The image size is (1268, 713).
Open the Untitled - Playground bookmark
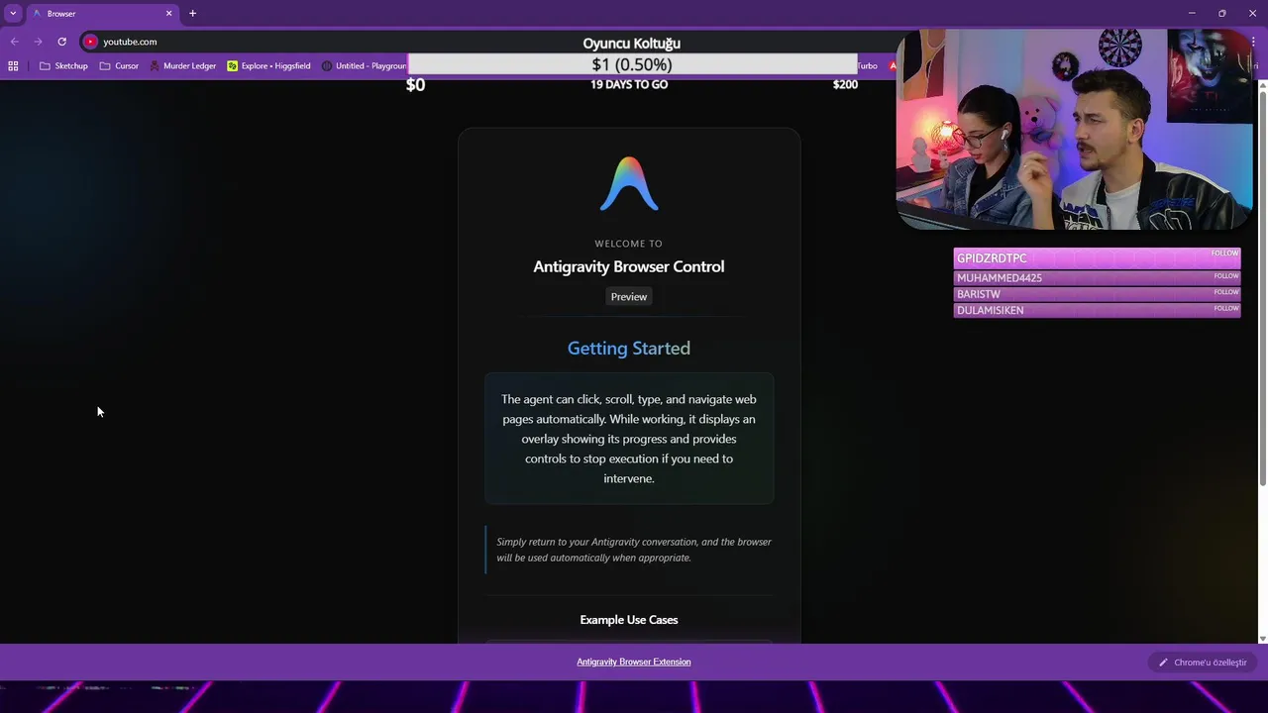(x=364, y=66)
